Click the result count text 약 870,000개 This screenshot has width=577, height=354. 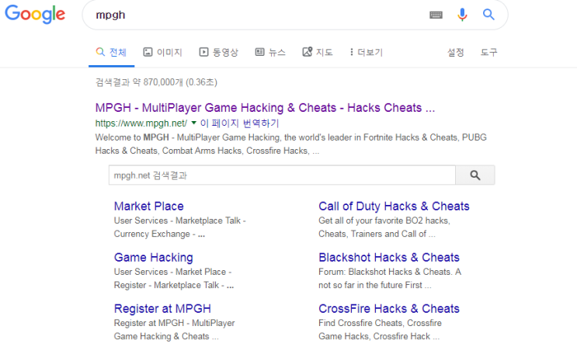158,82
